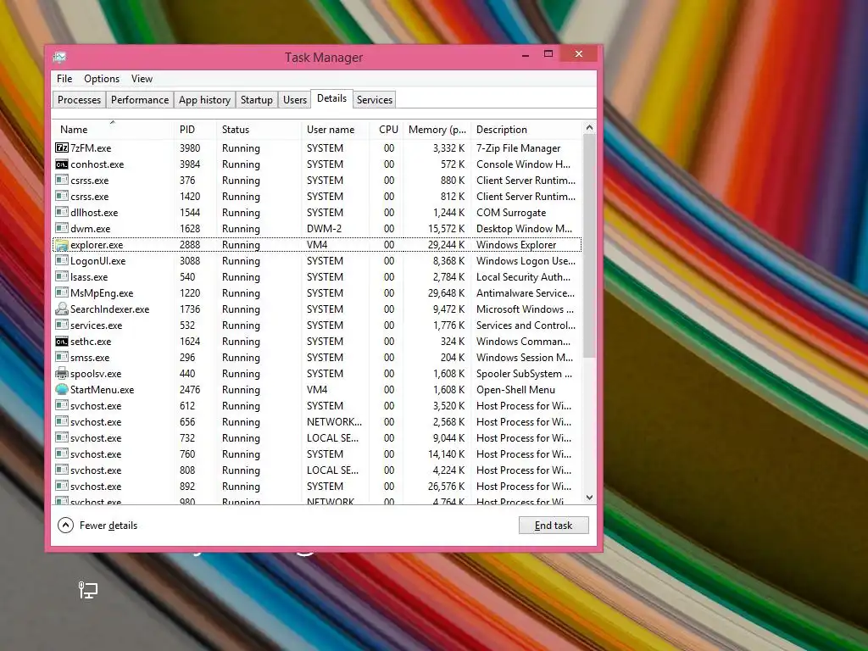
Task: Click the MsMpEng.exe process icon
Action: tap(61, 292)
